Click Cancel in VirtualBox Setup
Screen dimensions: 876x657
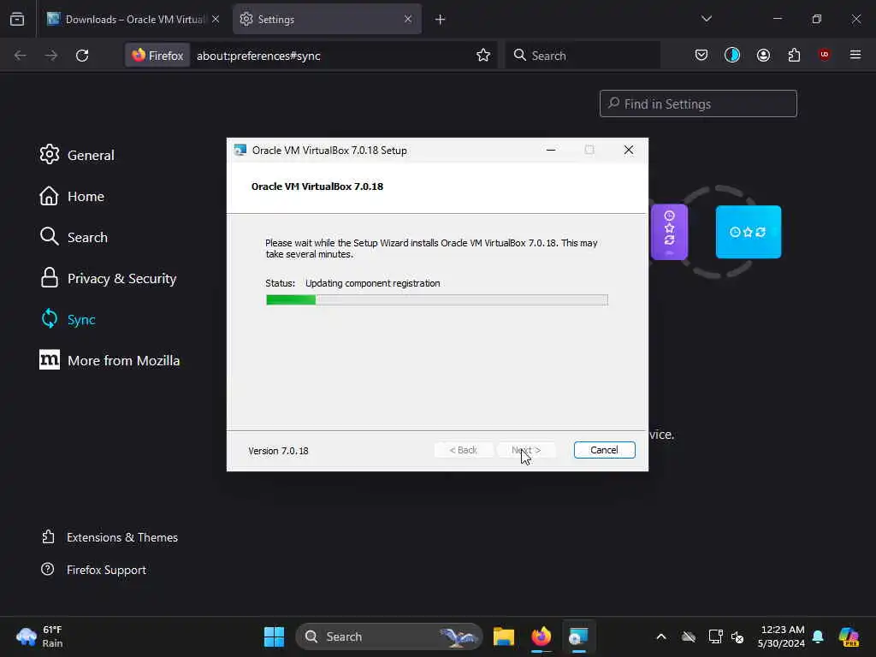[604, 450]
